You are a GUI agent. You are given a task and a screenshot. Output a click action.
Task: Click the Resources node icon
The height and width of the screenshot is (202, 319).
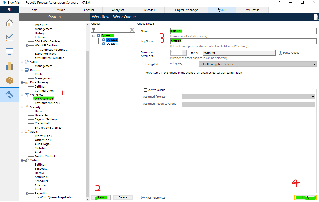click(27, 70)
